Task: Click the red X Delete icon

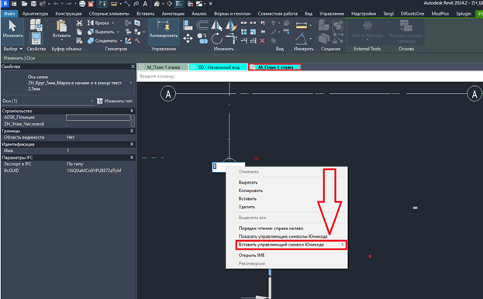Action: coord(263,40)
